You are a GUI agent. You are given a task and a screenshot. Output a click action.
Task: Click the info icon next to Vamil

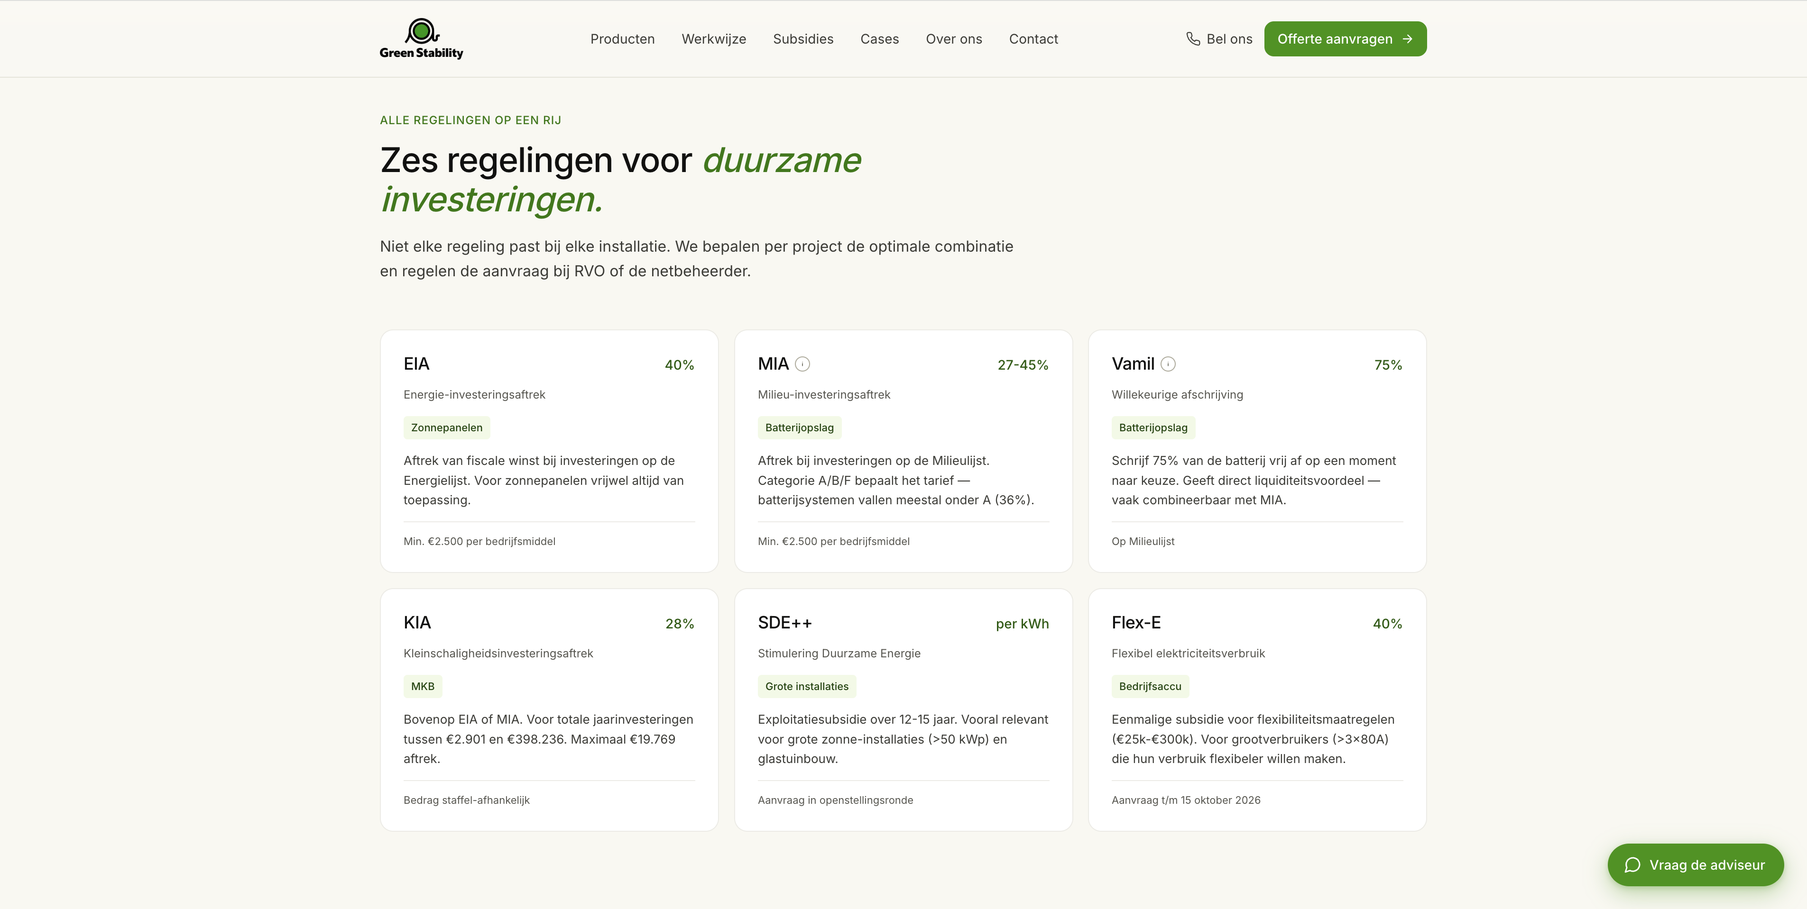tap(1168, 364)
